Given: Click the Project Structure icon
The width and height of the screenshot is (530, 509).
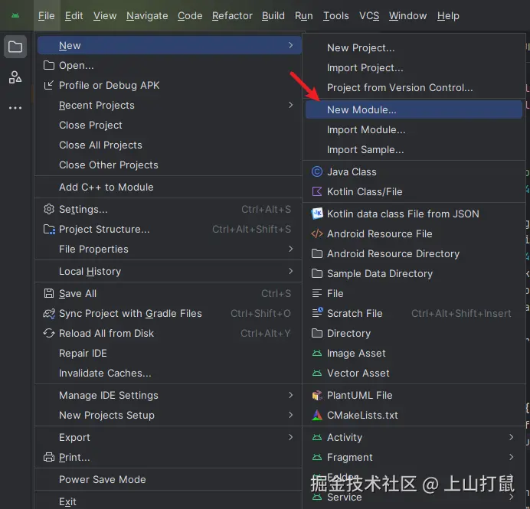Looking at the screenshot, I should 49,230.
